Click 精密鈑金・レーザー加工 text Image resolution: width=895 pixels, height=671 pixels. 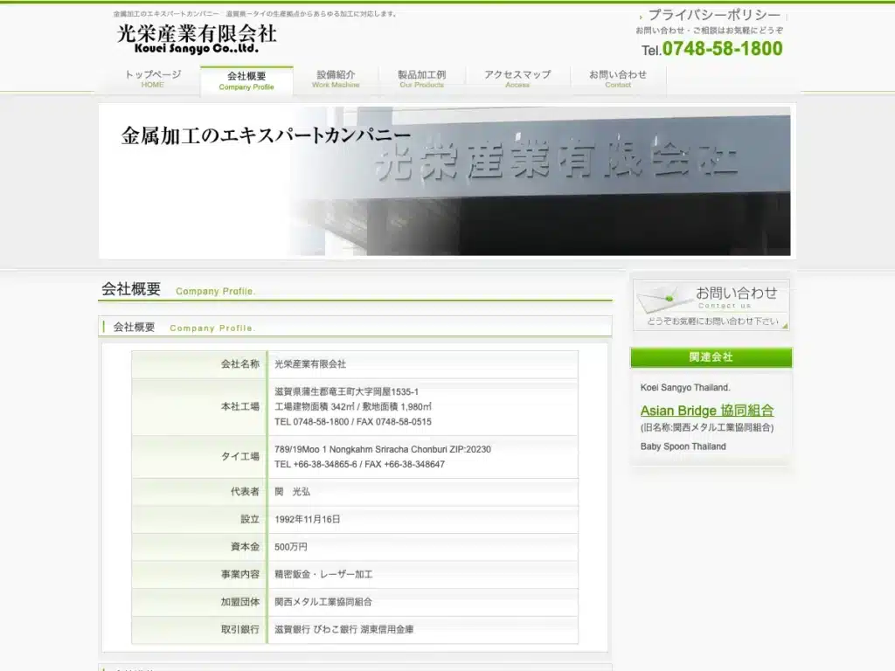323,575
